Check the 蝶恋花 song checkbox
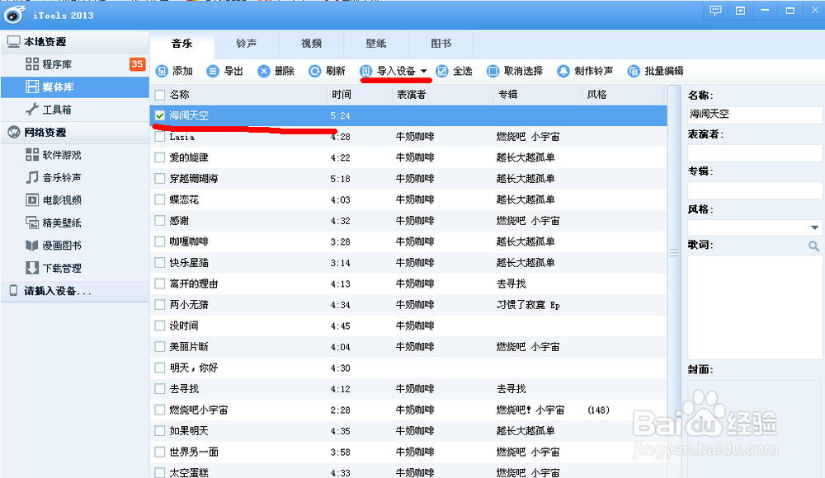This screenshot has width=825, height=478. [160, 199]
